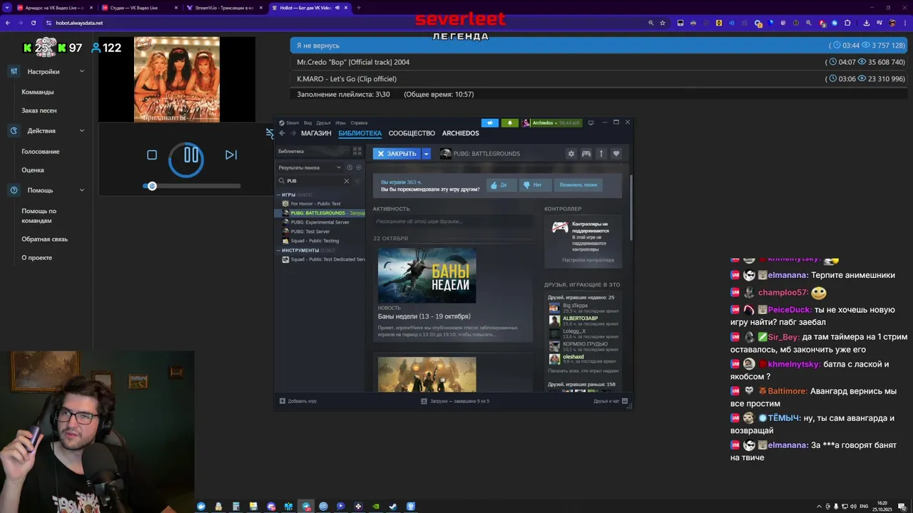Viewport: 913px width, 513px height.
Task: Open the browser three-dot menu
Action: [x=904, y=23]
